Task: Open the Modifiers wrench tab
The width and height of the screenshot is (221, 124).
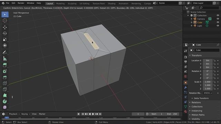Action: (185, 87)
